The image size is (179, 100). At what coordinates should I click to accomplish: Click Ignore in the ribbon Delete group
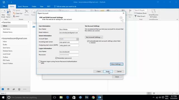point(17,10)
